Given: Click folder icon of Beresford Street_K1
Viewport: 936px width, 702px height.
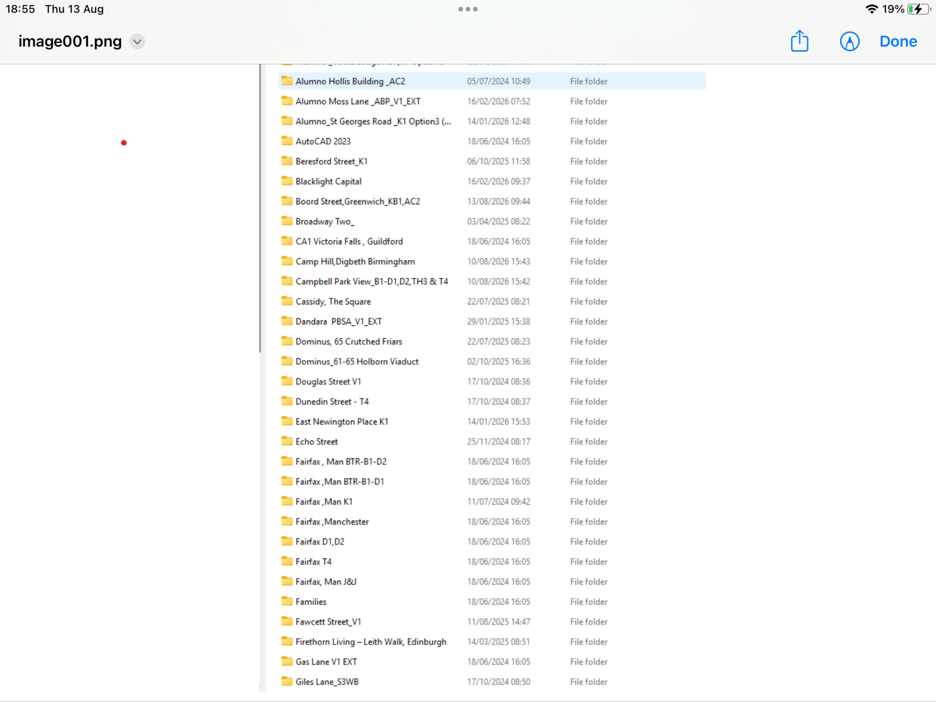Looking at the screenshot, I should 287,161.
